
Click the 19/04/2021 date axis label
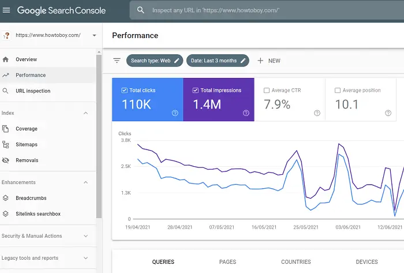click(x=137, y=227)
